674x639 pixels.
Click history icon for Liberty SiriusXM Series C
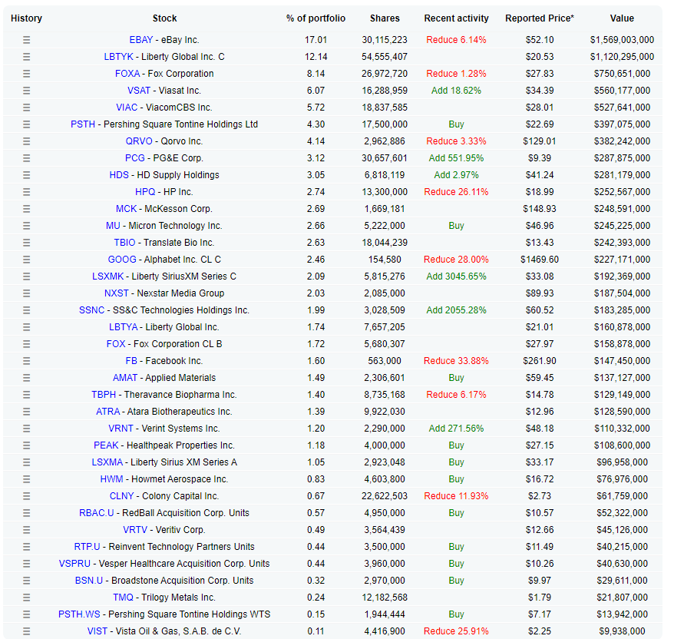27,276
